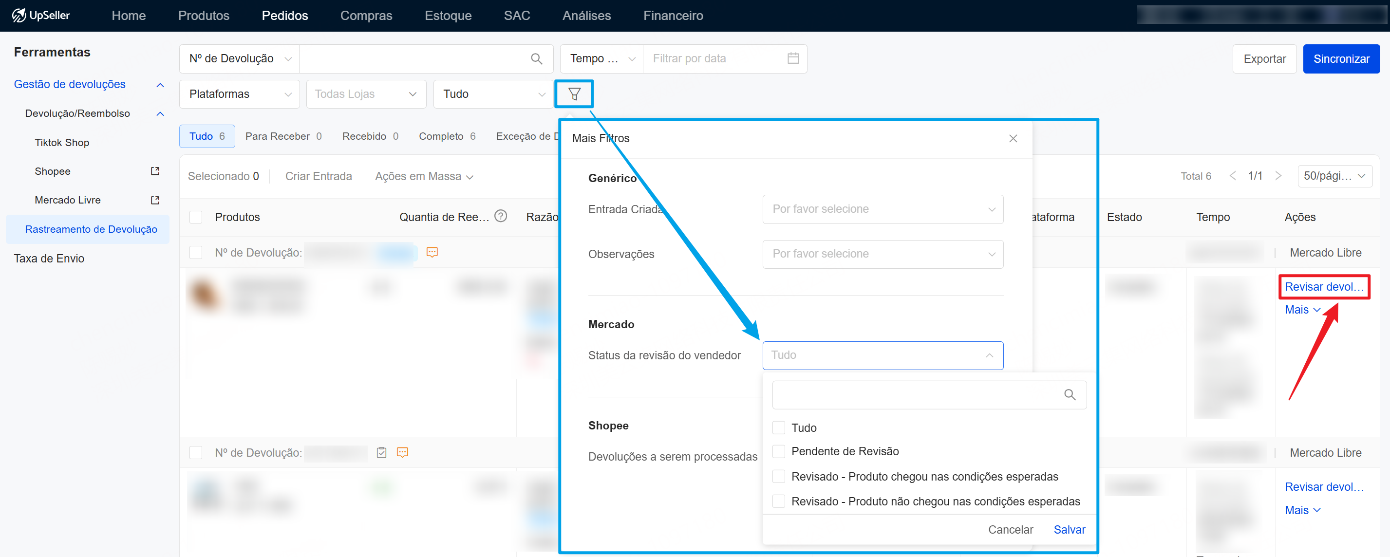
Task: Open the calendar date picker icon
Action: click(793, 58)
